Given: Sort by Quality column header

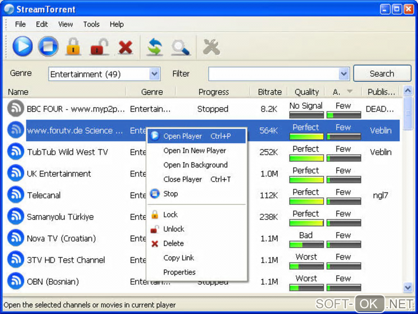Looking at the screenshot, I should click(x=307, y=92).
